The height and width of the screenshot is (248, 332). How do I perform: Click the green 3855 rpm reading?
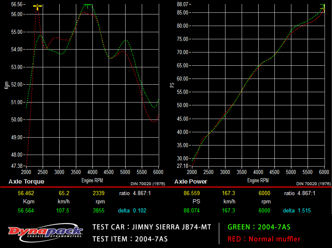[99, 210]
